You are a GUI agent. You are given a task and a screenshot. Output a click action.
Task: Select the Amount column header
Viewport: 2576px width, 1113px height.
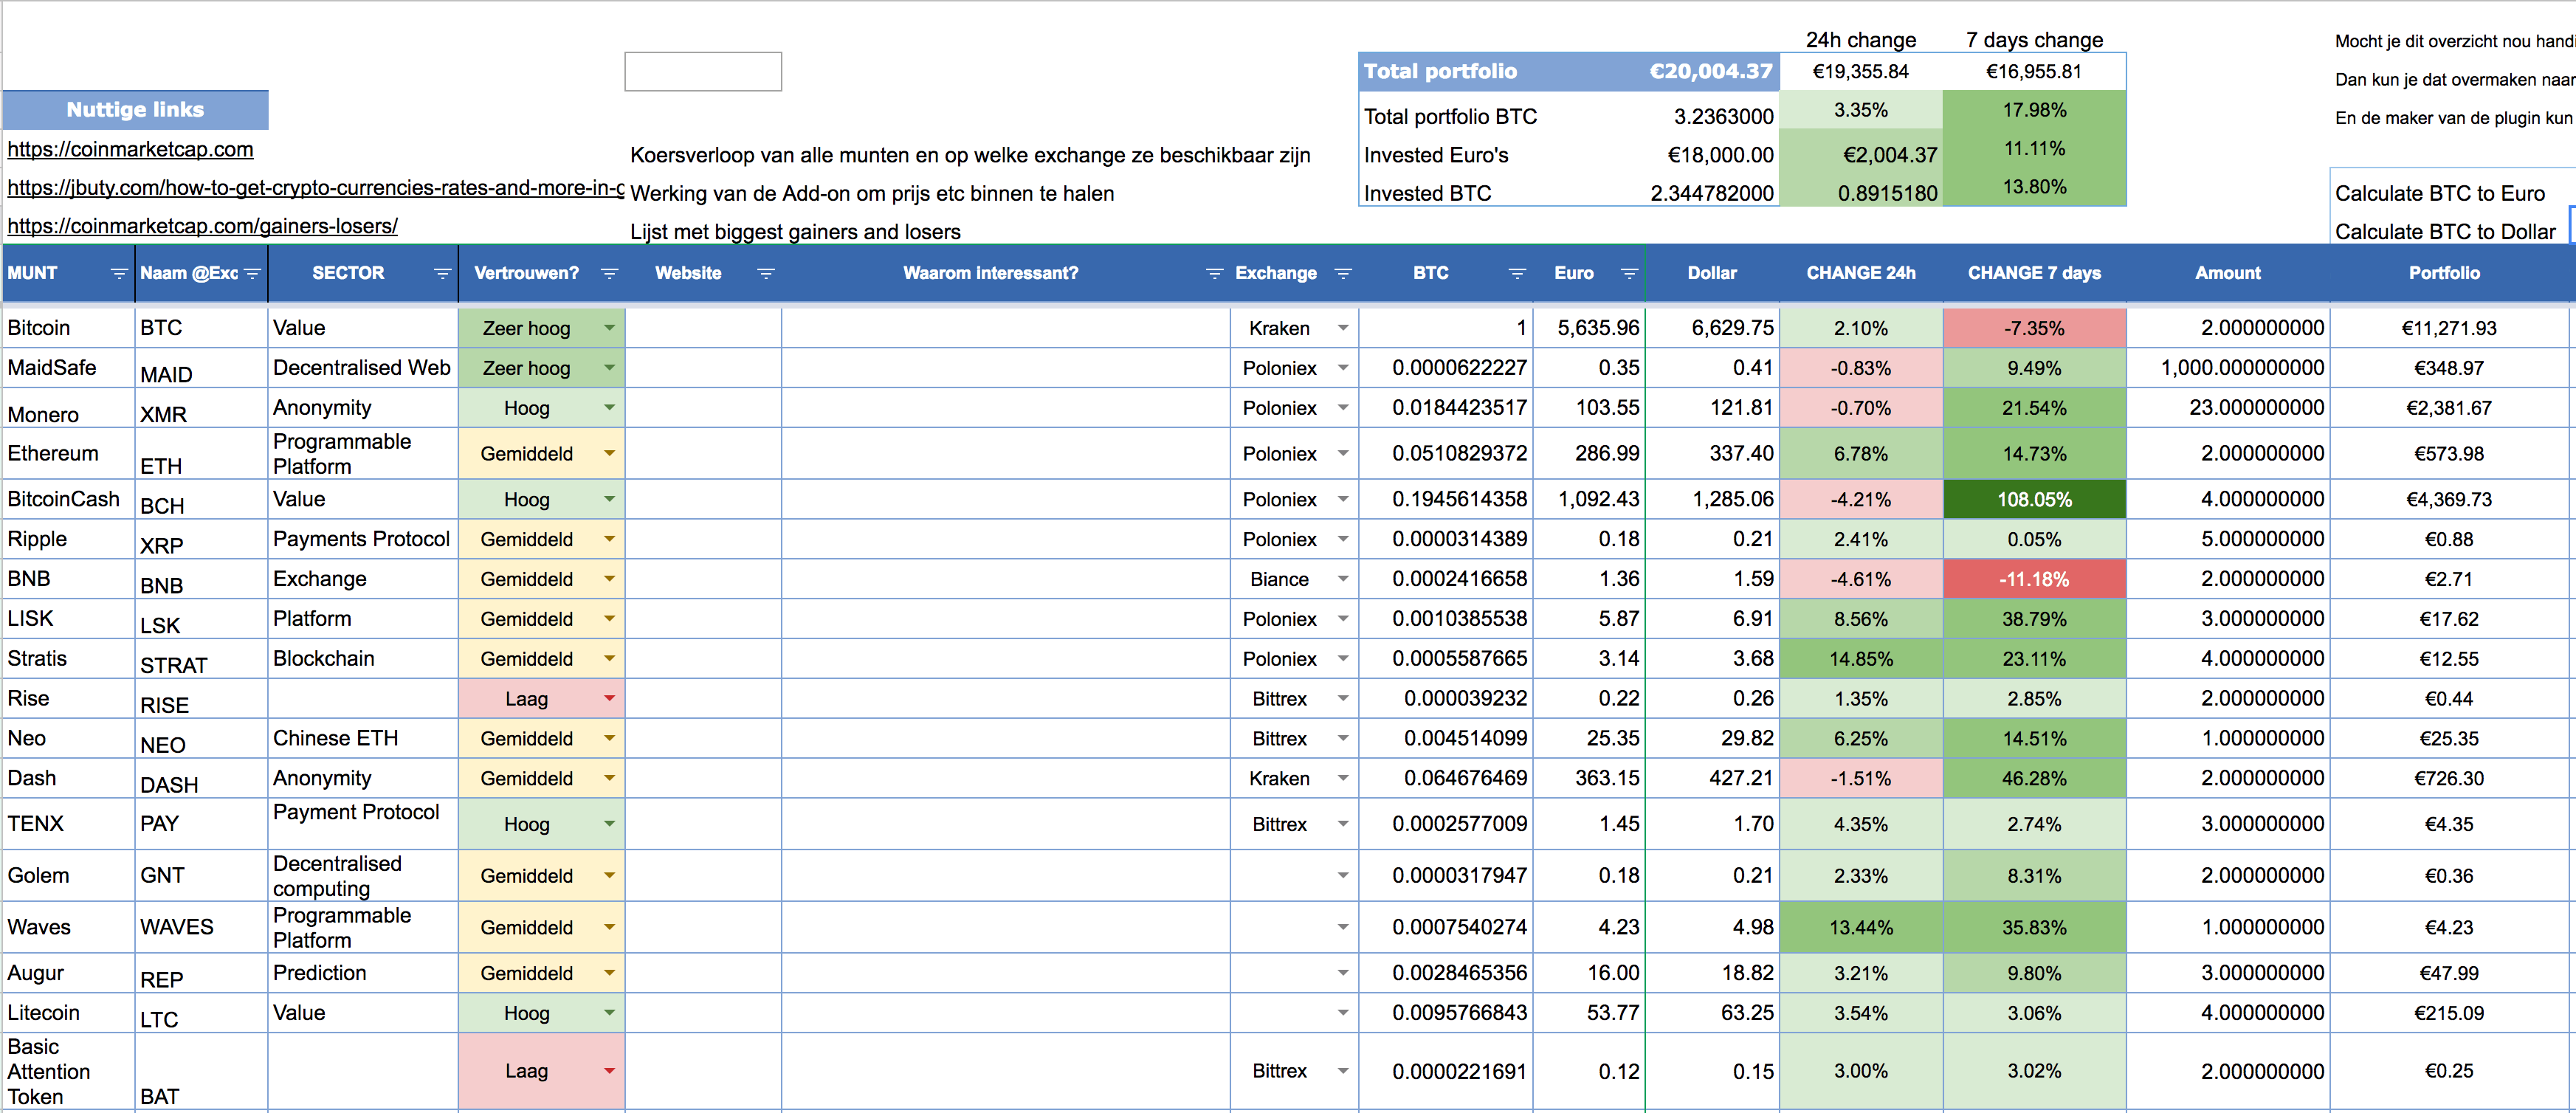tap(2227, 273)
